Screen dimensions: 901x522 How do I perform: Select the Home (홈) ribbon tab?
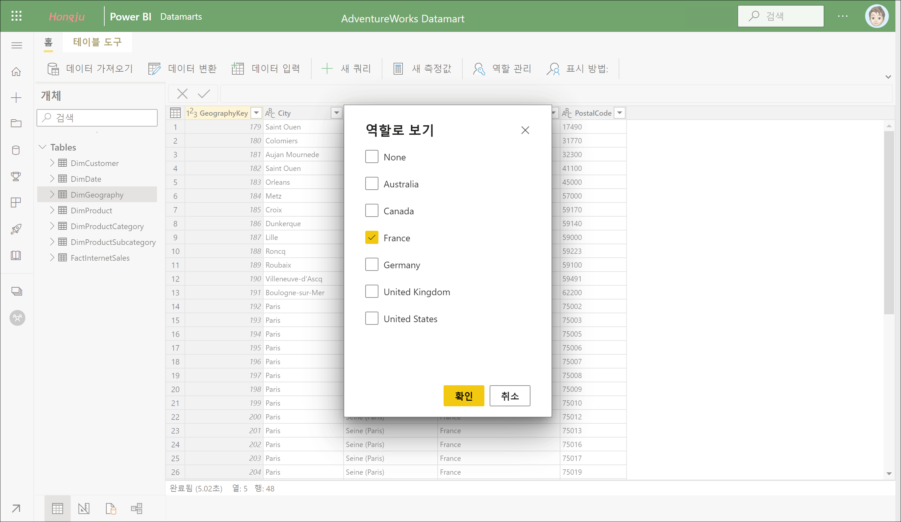(48, 42)
